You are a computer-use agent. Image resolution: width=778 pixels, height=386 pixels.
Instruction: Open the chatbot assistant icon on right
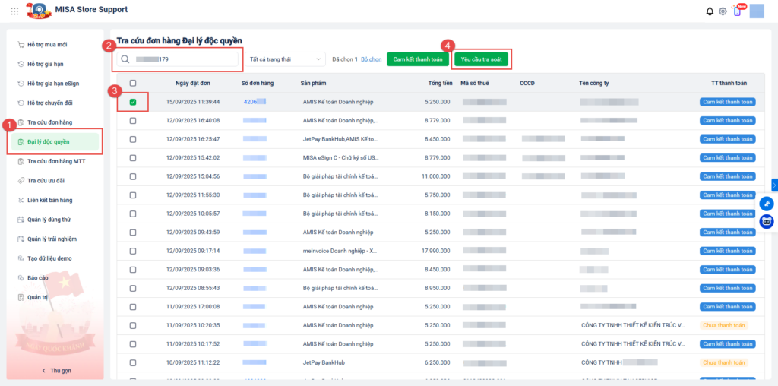(766, 221)
